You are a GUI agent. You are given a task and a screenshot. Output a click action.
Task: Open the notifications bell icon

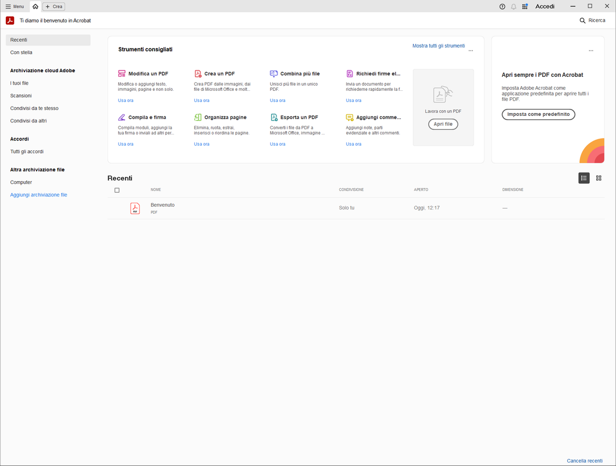point(514,6)
